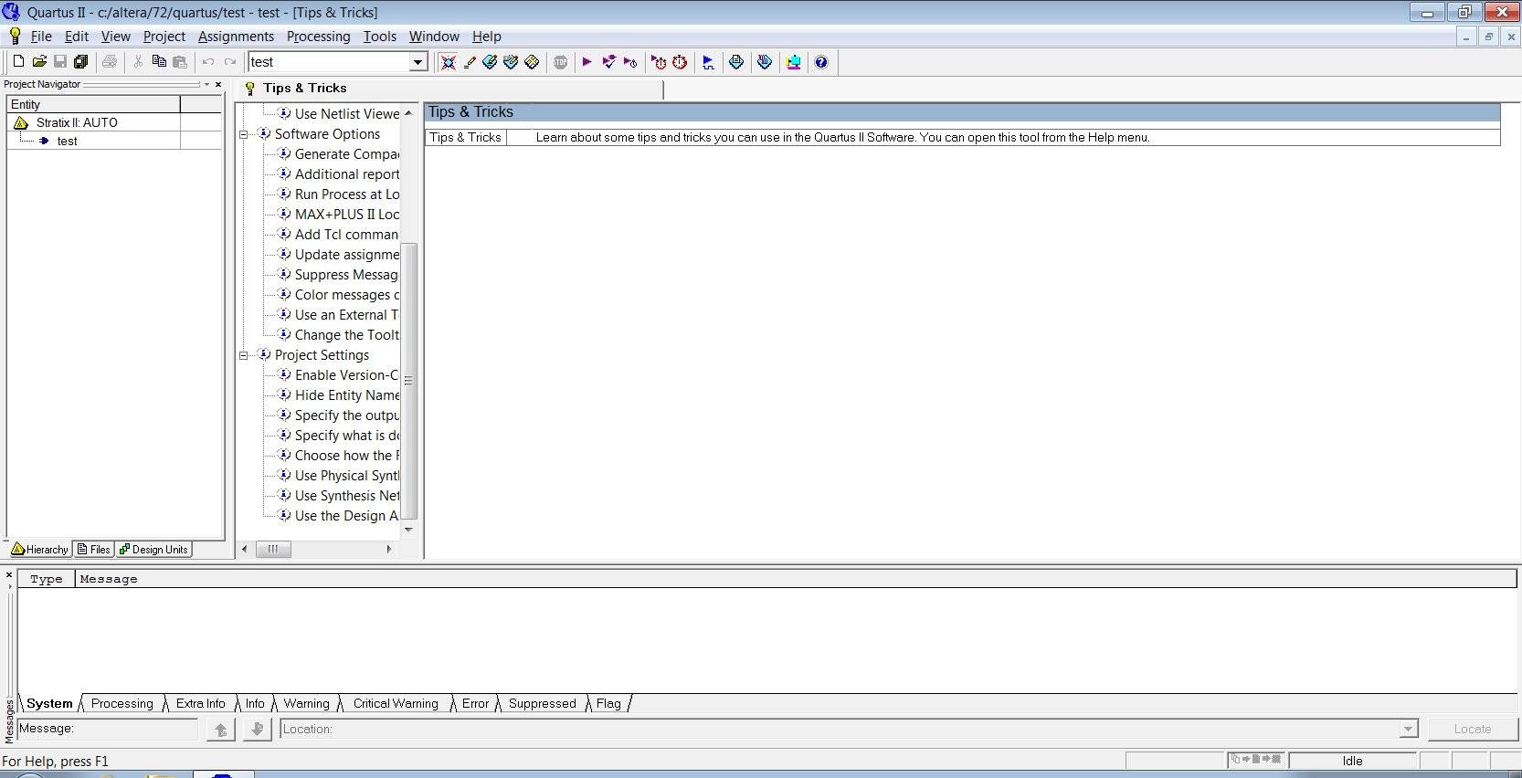Image resolution: width=1522 pixels, height=778 pixels.
Task: Click the Undo arrow icon
Action: (x=208, y=62)
